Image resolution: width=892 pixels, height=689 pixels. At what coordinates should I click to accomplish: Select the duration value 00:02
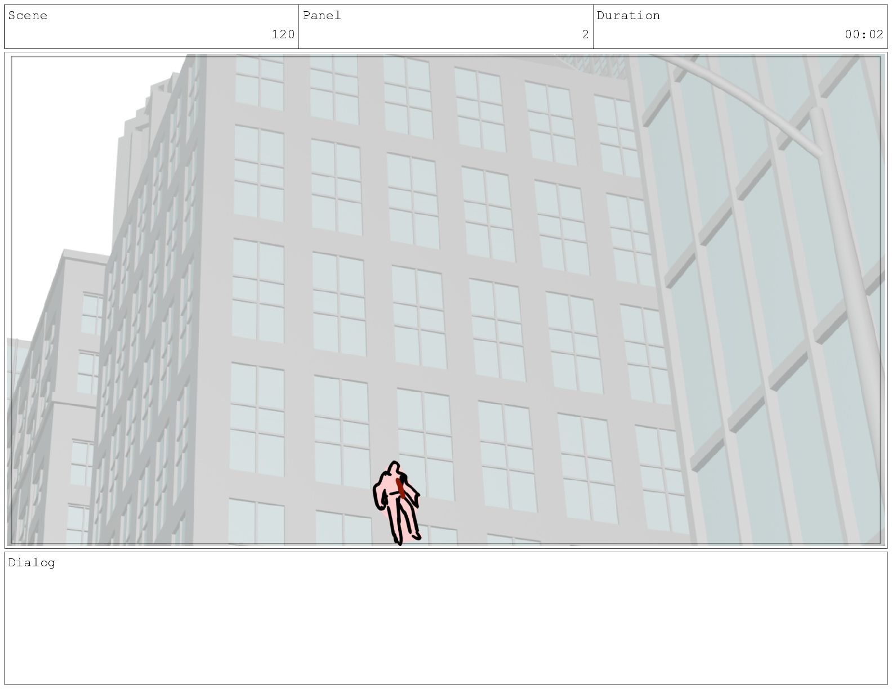click(x=864, y=35)
